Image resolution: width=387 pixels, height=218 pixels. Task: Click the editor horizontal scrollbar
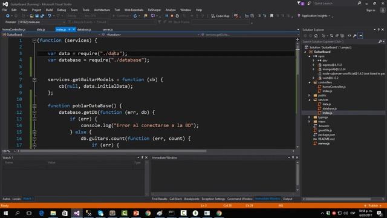pos(114,151)
